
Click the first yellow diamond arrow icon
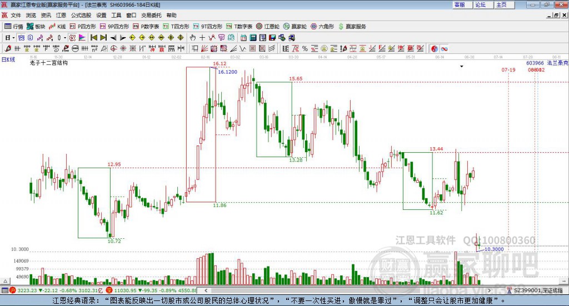pyautogui.click(x=132, y=38)
